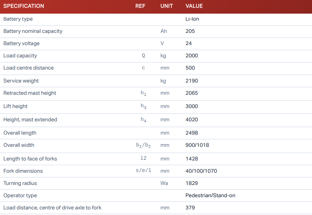Screen dimensions: 312x215
Task: Select the Battery type row label
Action: 18,19
